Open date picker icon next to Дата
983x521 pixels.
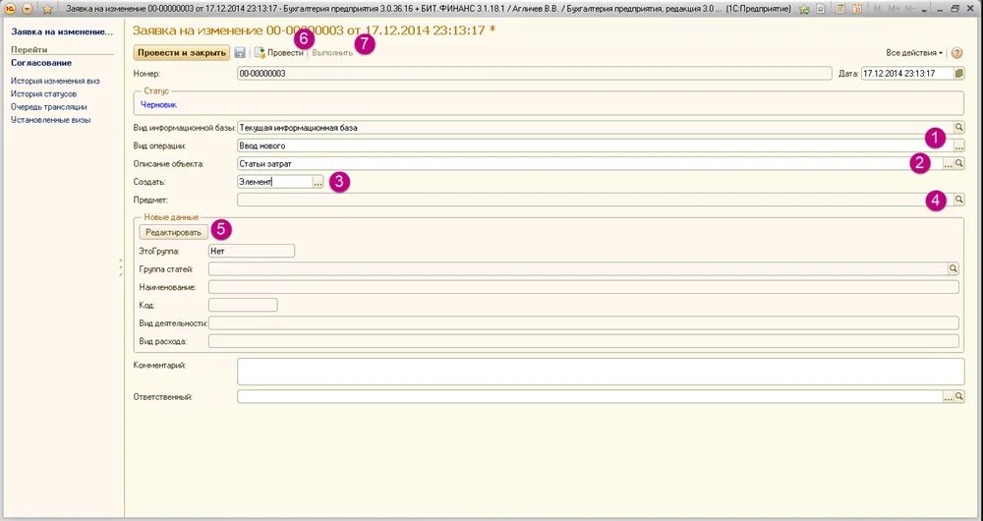tap(959, 74)
